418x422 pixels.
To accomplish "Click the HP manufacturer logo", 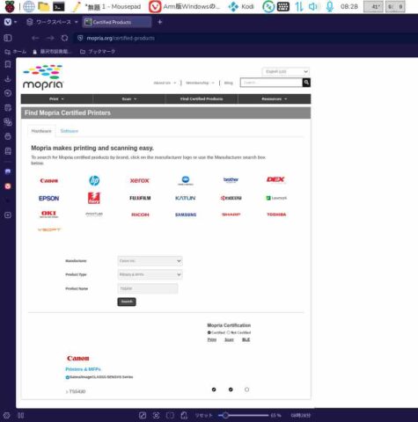I will pyautogui.click(x=94, y=180).
